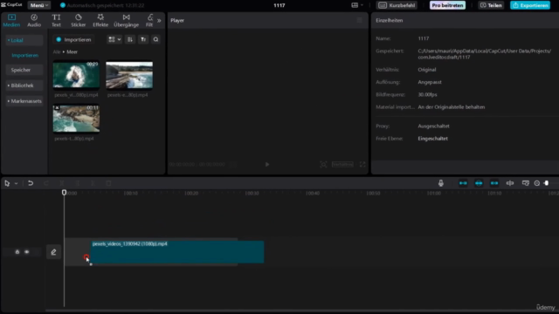Open the Übergänge tab
Image resolution: width=559 pixels, height=314 pixels.
point(126,20)
